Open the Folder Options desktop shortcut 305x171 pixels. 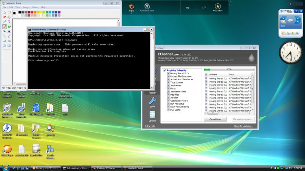[x=36, y=131]
